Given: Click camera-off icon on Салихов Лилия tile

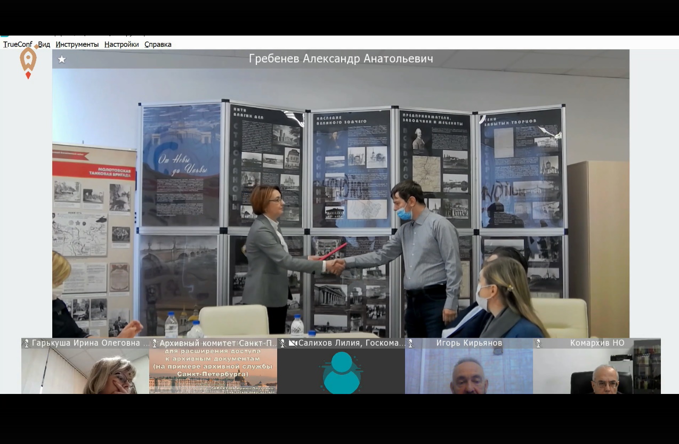Looking at the screenshot, I should pyautogui.click(x=293, y=343).
